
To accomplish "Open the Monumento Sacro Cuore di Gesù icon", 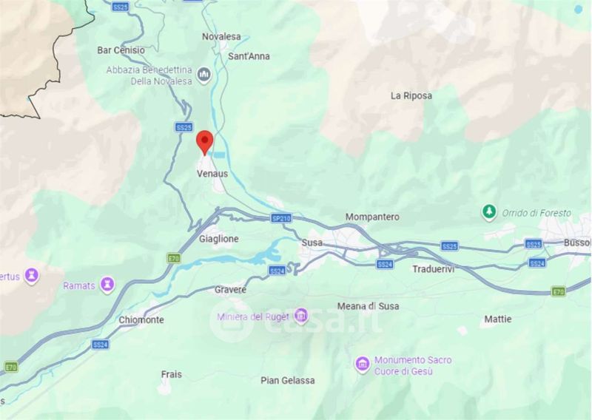I will click(x=363, y=365).
